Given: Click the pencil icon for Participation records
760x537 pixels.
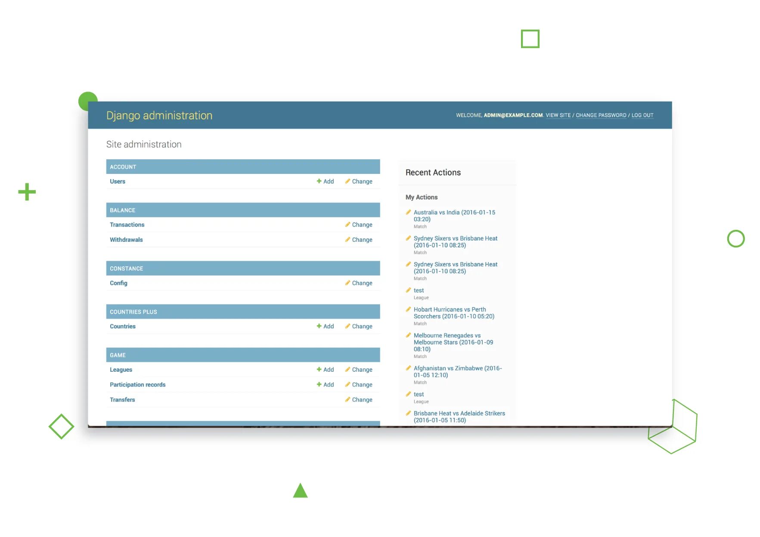Looking at the screenshot, I should pyautogui.click(x=347, y=384).
